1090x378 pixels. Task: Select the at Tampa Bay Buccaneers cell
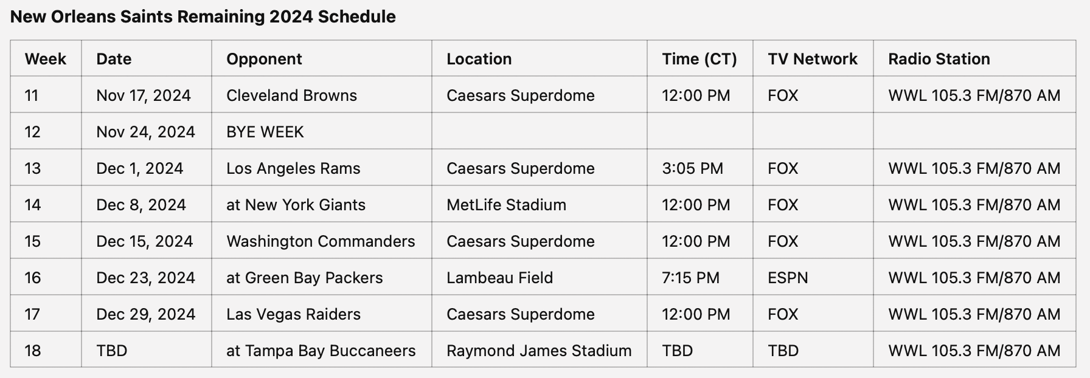tap(322, 351)
